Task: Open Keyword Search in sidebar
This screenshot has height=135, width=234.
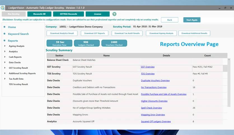Action: [x=18, y=34]
